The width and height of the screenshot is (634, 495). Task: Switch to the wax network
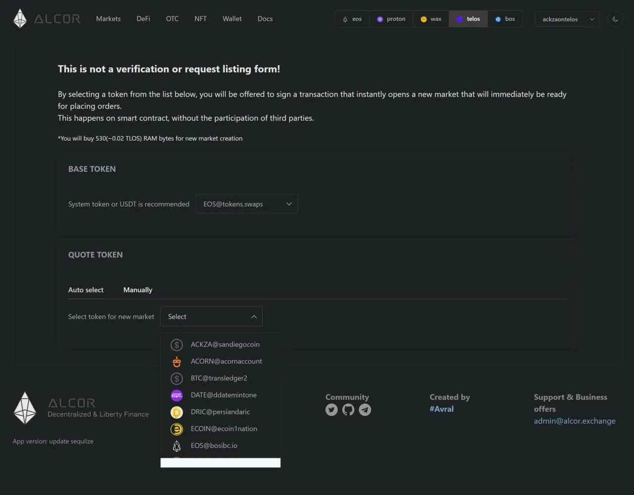pos(431,19)
